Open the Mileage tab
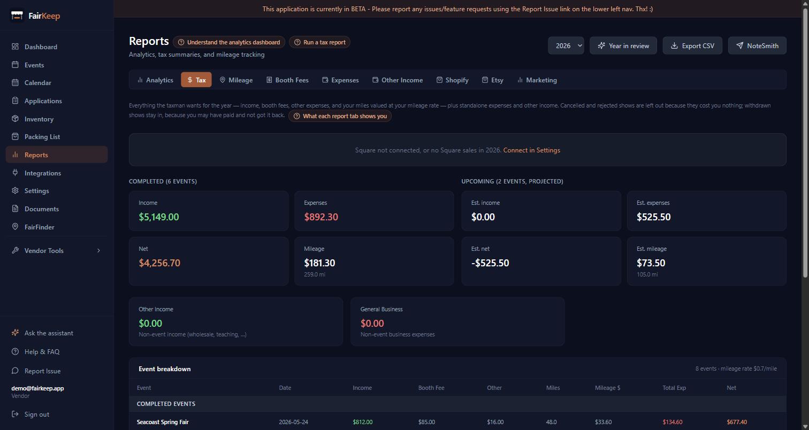Image resolution: width=809 pixels, height=430 pixels. point(236,80)
